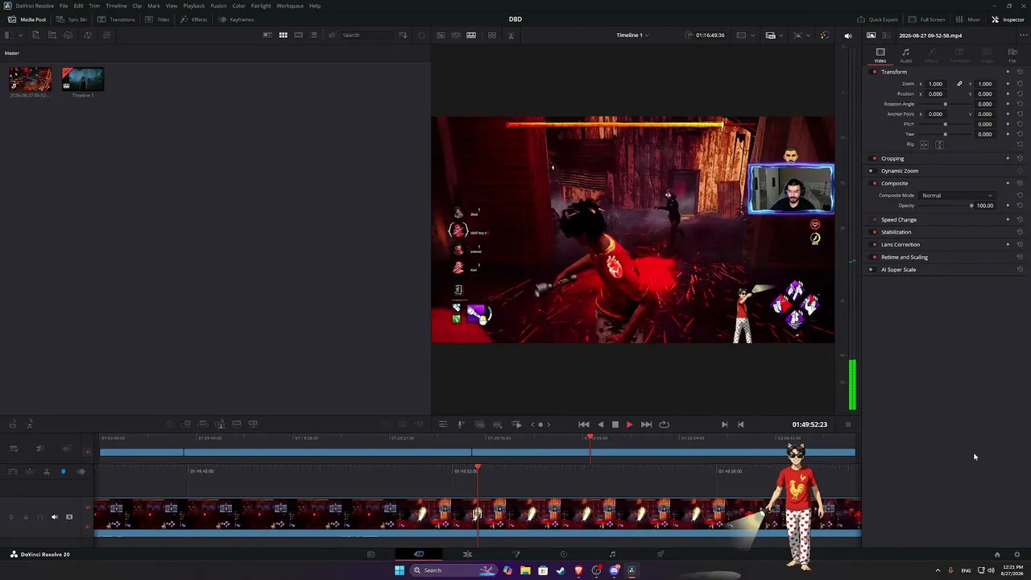Open the Composite Mode dropdown
The image size is (1031, 580).
coord(958,196)
